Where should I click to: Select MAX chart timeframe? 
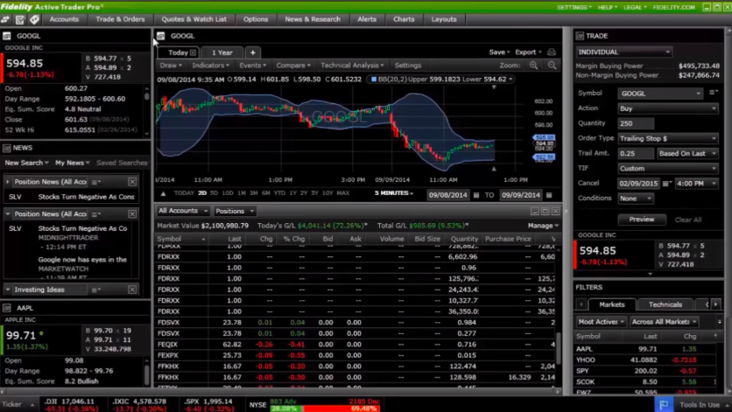pos(343,193)
